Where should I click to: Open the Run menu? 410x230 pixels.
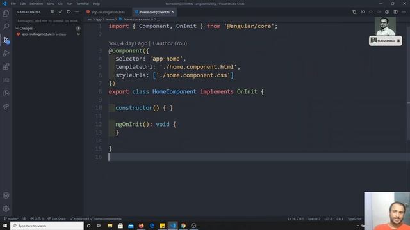coord(69,4)
